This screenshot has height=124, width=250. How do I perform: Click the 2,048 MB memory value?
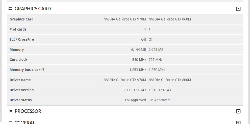pos(156,49)
